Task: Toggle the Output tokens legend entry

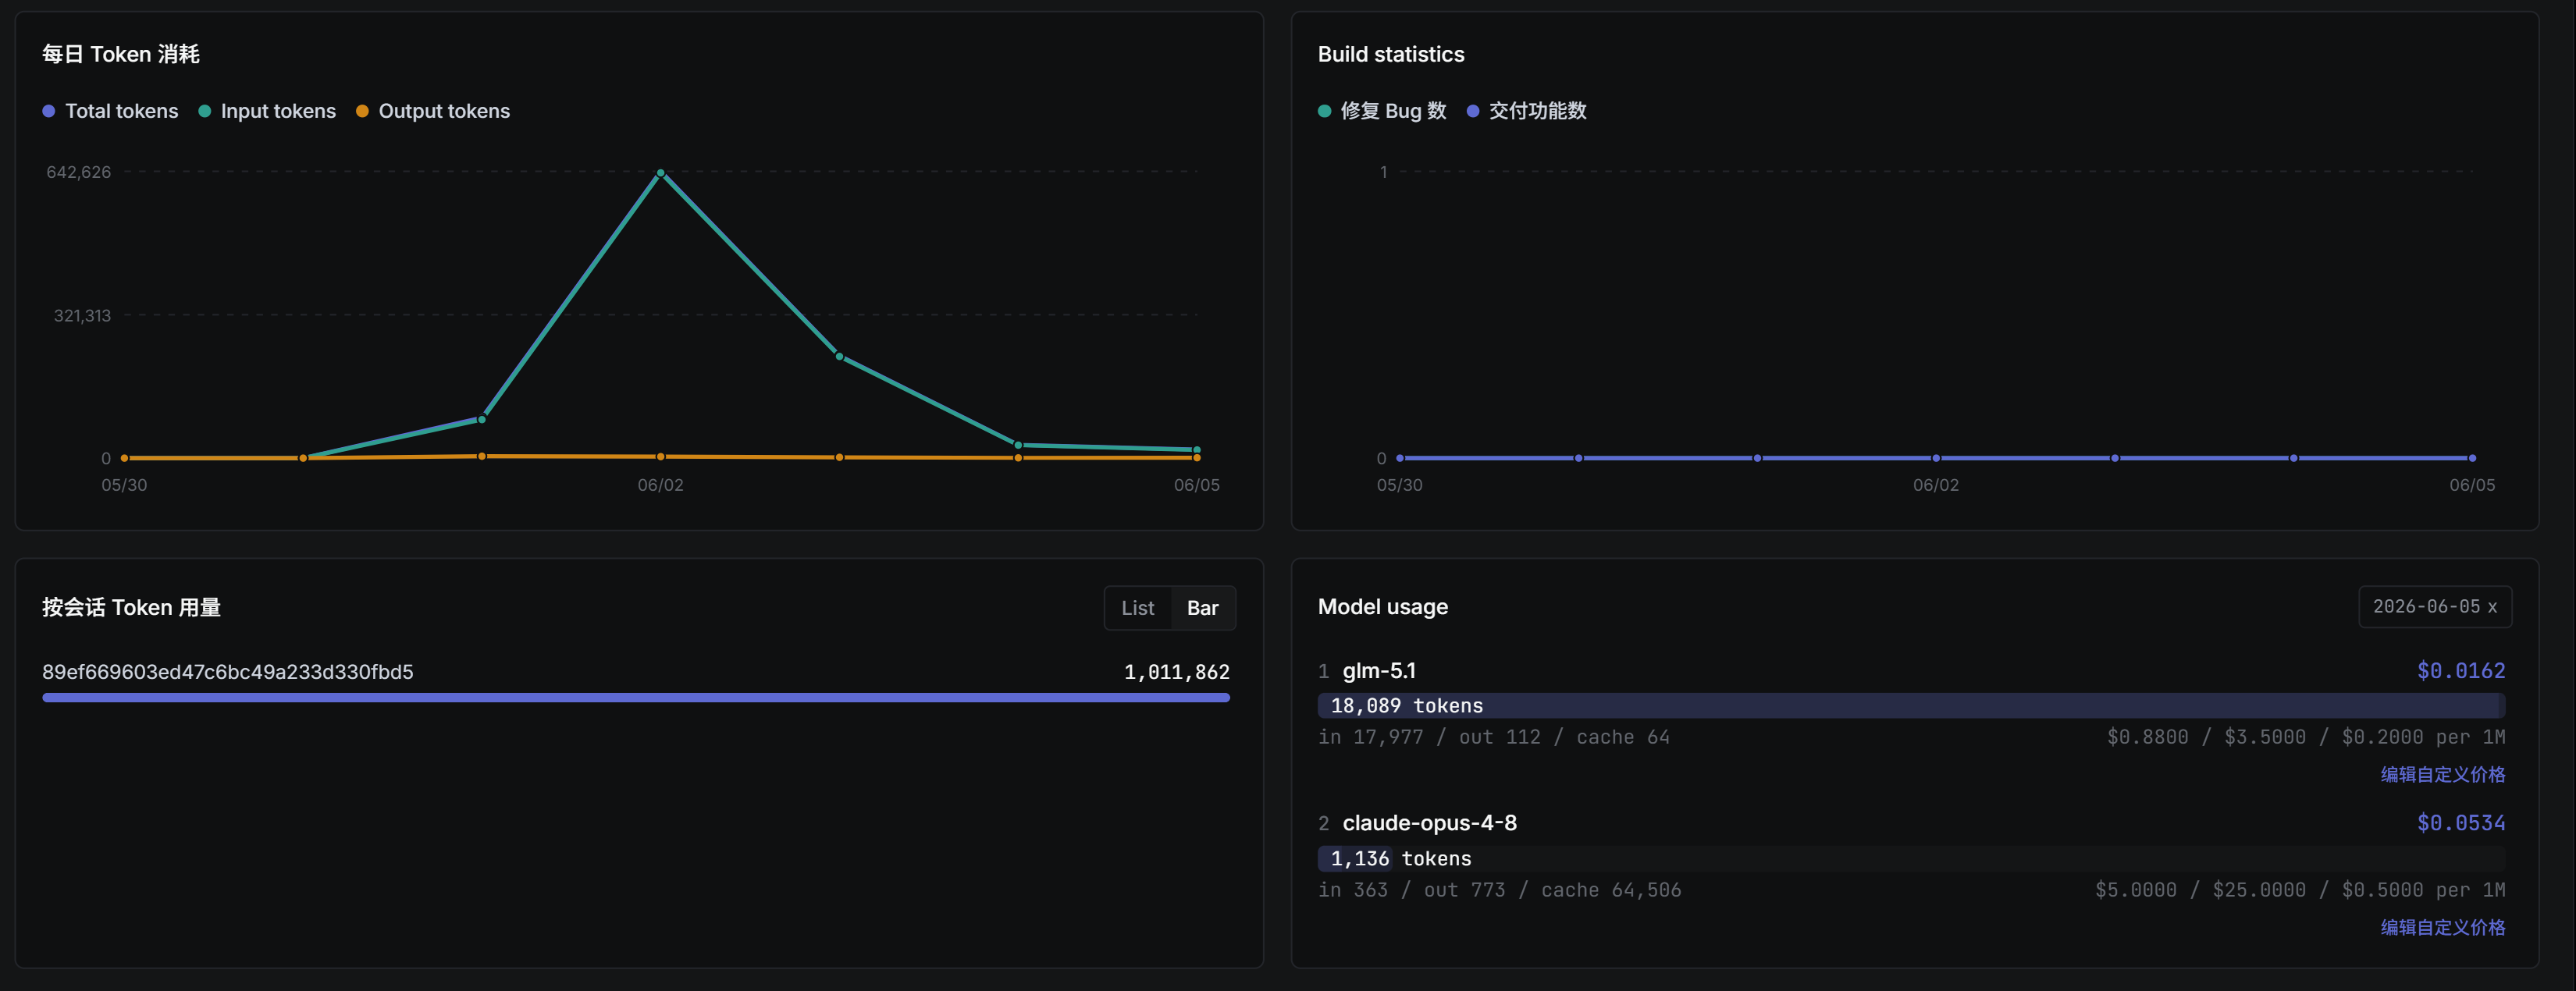Action: [x=433, y=111]
